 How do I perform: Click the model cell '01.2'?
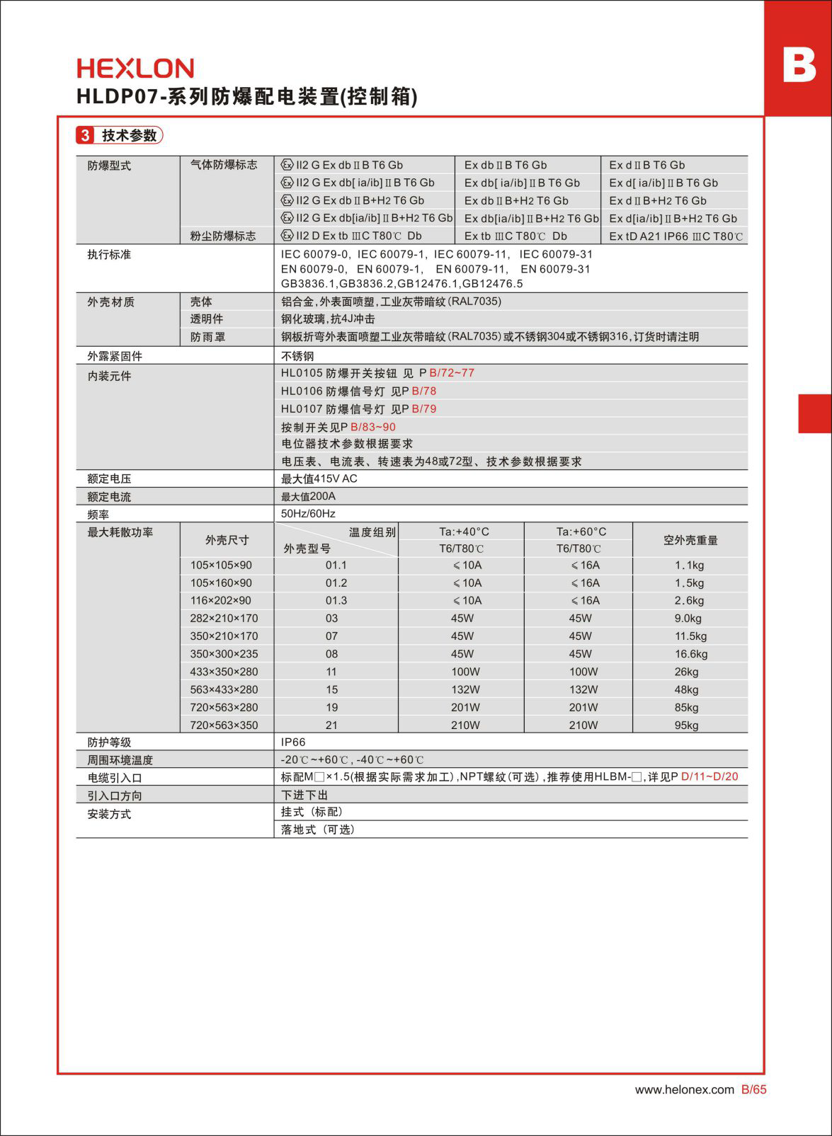(336, 583)
